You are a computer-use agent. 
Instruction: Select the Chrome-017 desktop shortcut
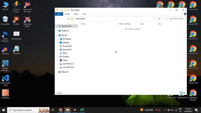click(193, 35)
